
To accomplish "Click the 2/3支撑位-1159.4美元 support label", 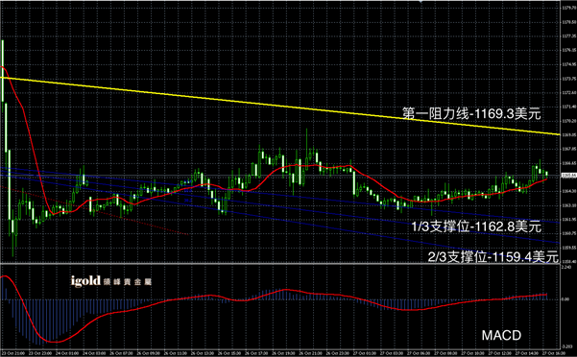I will click(x=493, y=256).
